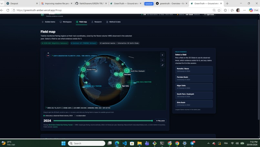Open Microsoft Teams from taskbar
Screen dimensions: 260x147
point(147,143)
